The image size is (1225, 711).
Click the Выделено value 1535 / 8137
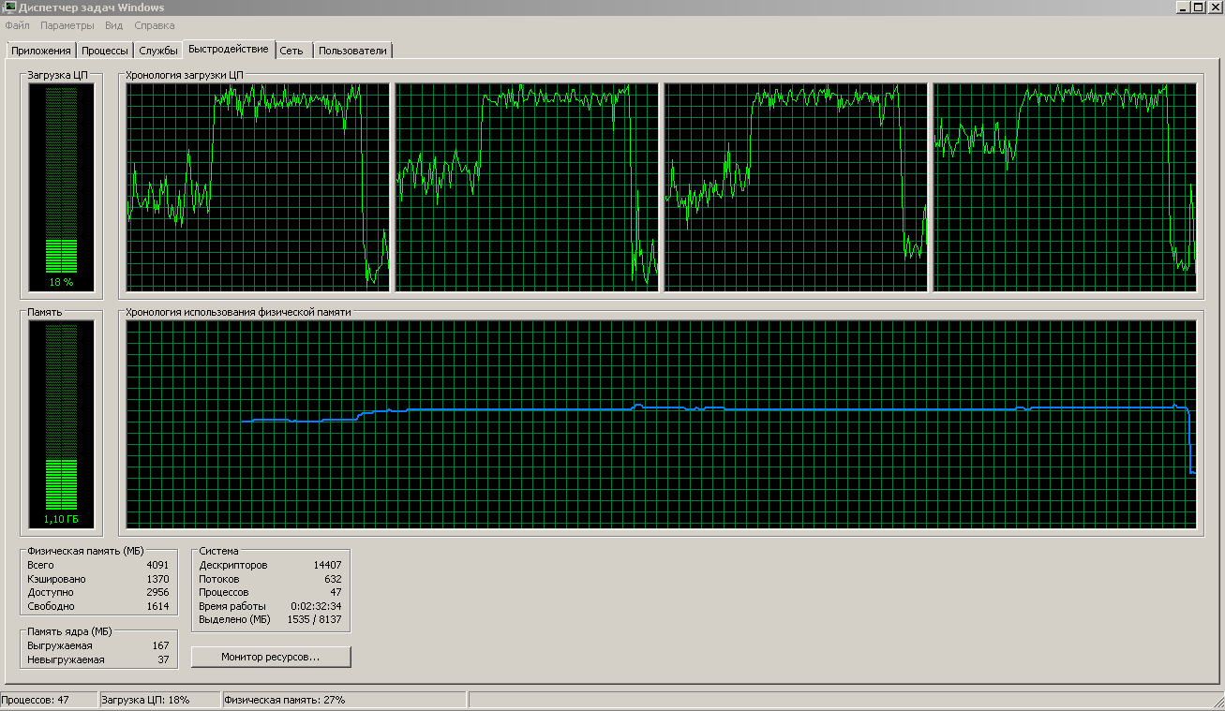(315, 619)
